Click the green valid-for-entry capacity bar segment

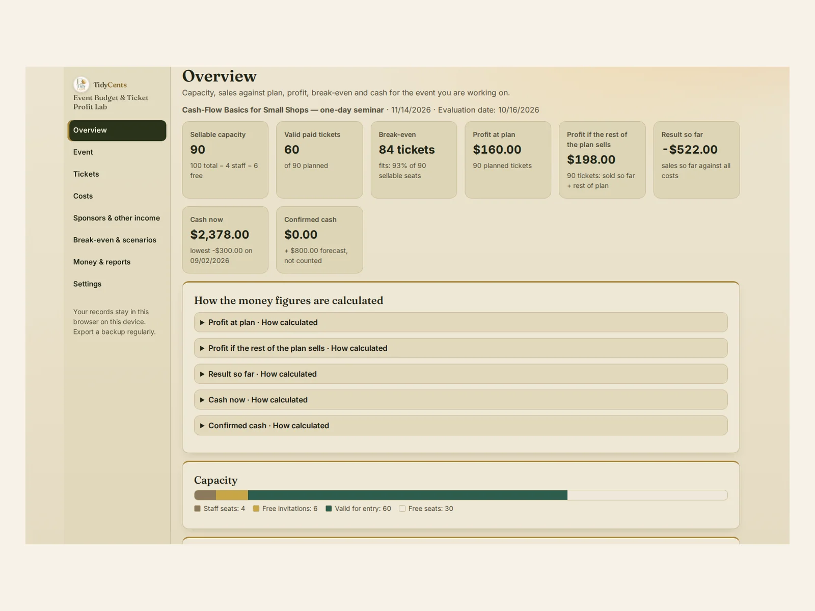(x=407, y=495)
